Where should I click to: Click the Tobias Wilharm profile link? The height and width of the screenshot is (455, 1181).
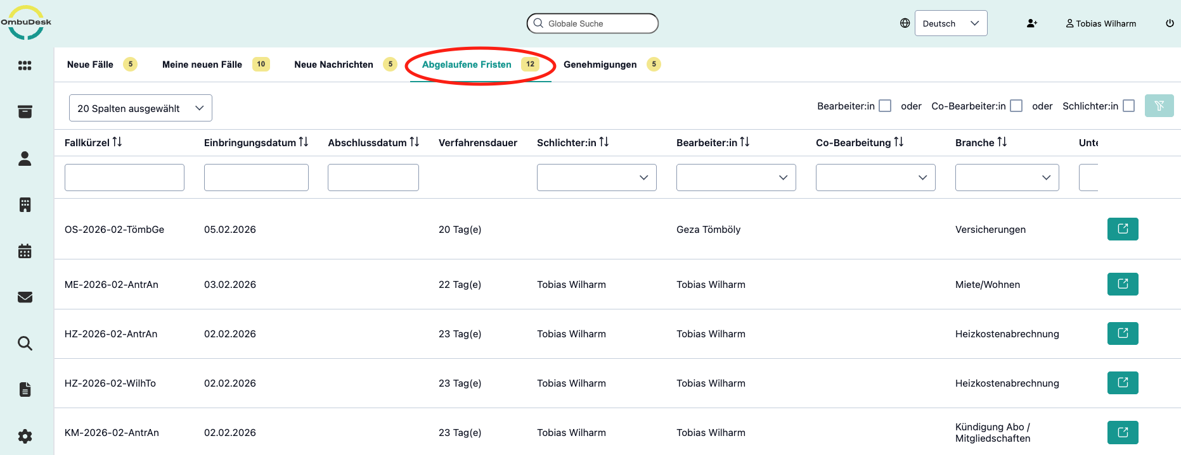pos(1100,23)
